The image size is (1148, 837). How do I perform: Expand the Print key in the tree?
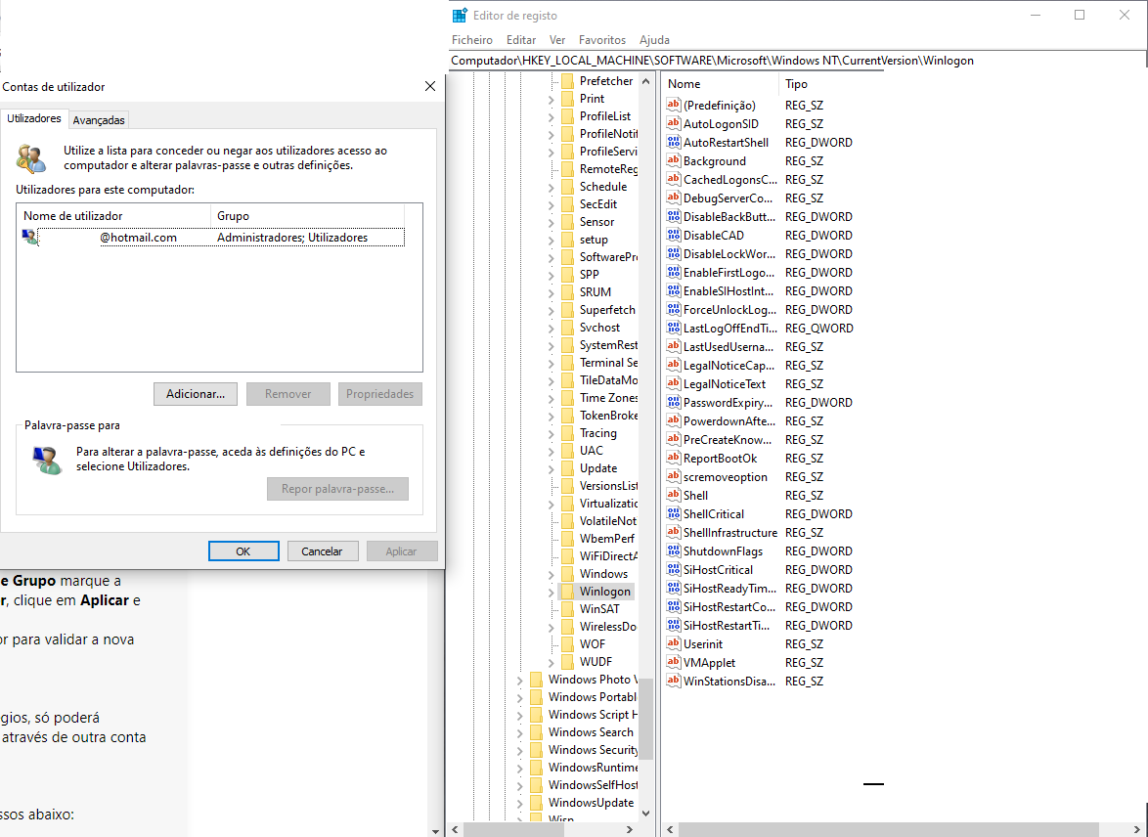[552, 99]
